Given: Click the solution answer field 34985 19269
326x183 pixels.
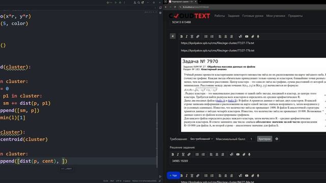Looking at the screenshot, I should (248, 161).
